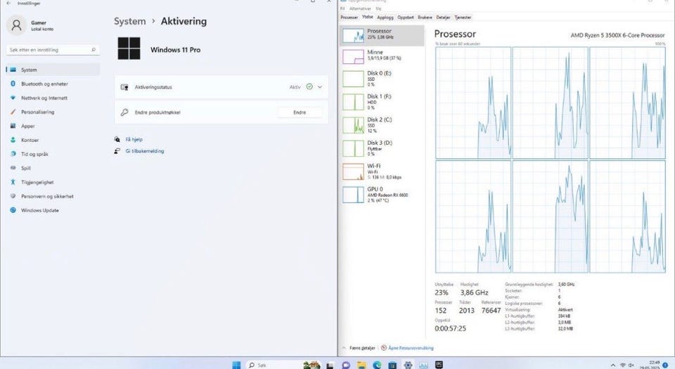Click the settings search field
Image resolution: width=675 pixels, height=369 pixels.
coord(53,50)
